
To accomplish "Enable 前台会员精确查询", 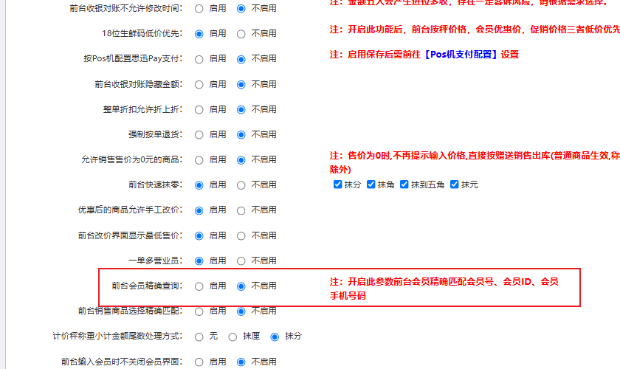I will click(x=199, y=286).
